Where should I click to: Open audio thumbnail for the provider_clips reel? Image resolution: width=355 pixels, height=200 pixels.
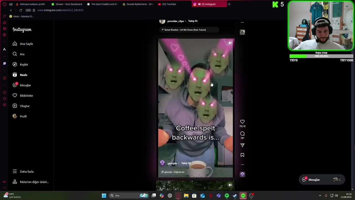242,32
